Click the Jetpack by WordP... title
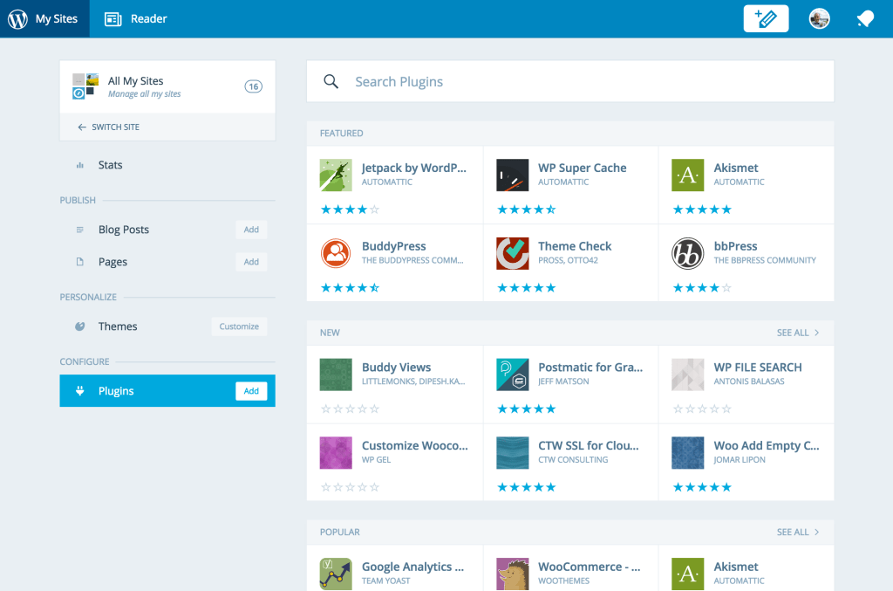Screen dimensions: 893x591 click(x=414, y=168)
